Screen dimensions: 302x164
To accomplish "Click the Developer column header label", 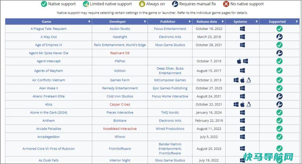I will point(118,22).
